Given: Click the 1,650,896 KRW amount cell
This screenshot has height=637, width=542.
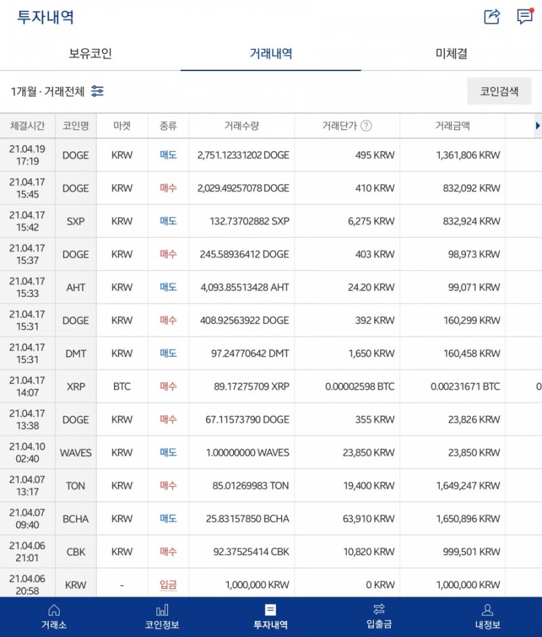Looking at the screenshot, I should pos(453,519).
